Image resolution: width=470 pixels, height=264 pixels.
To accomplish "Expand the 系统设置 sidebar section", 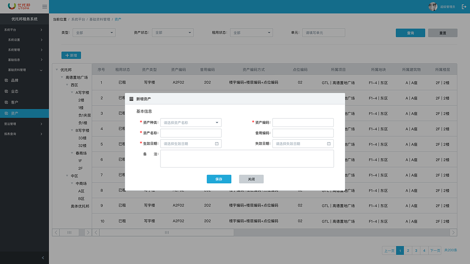I will tap(24, 40).
